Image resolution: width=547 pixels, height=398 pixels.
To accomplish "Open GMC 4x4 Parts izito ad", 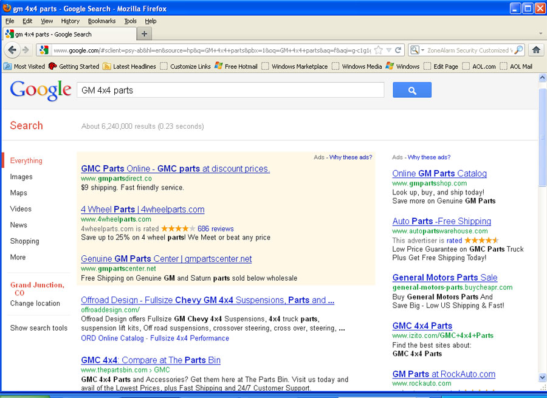I will [x=422, y=326].
